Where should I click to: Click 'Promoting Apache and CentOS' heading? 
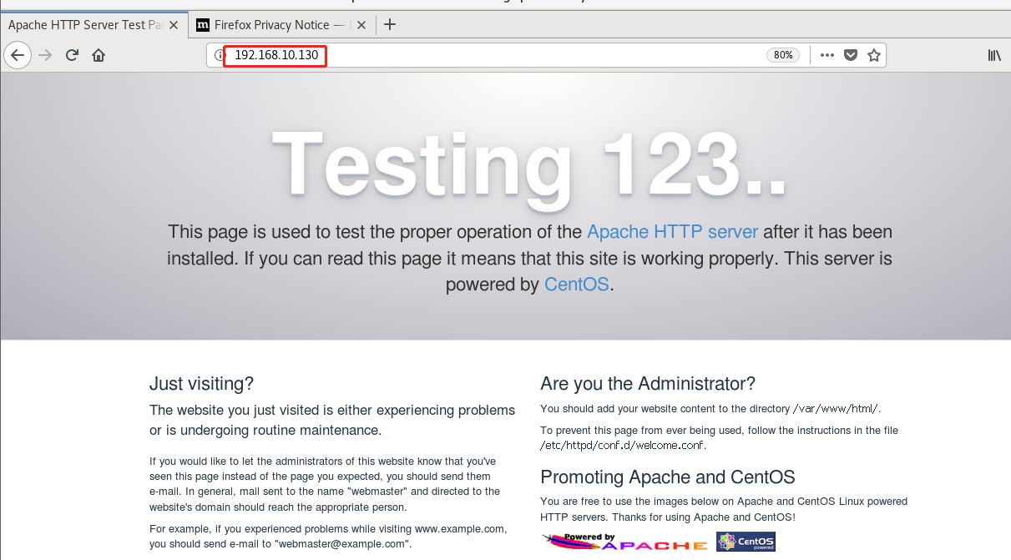[x=668, y=477]
